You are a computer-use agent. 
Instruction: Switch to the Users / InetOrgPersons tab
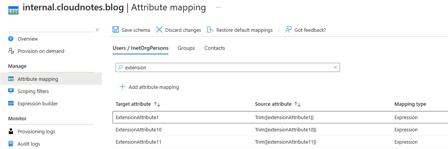(141, 48)
